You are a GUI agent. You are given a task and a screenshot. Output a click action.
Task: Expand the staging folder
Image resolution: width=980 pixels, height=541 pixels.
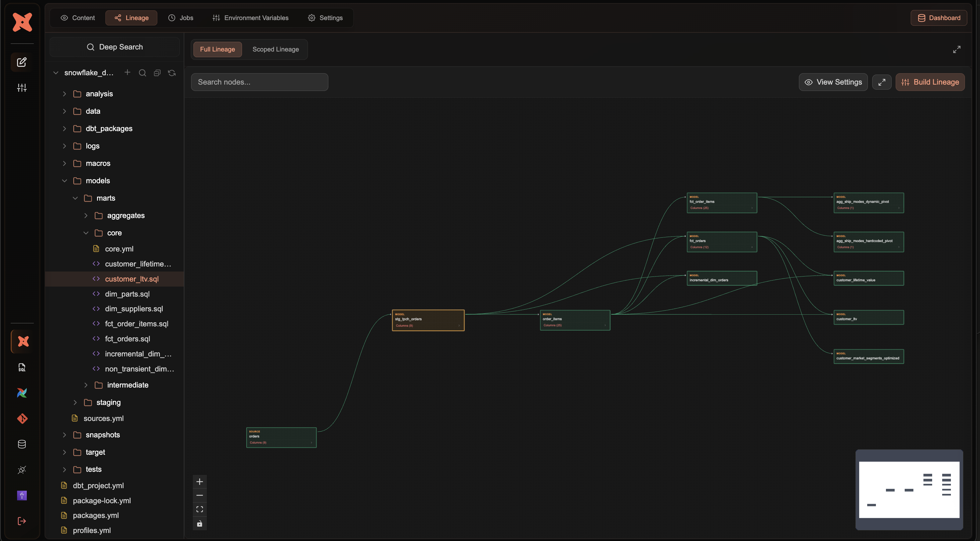coord(75,402)
